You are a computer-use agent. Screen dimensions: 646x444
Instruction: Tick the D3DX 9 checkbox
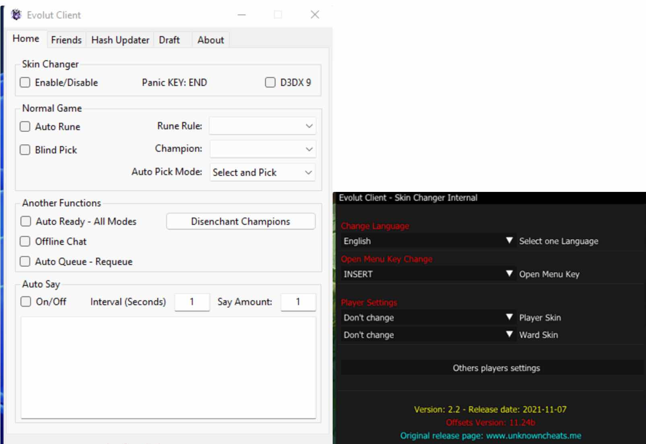(x=270, y=82)
